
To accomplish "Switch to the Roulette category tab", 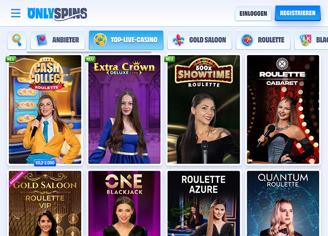I will click(x=263, y=40).
